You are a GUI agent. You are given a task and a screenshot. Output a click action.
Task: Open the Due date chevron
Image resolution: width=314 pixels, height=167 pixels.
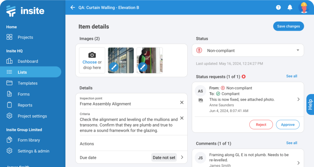pyautogui.click(x=182, y=158)
